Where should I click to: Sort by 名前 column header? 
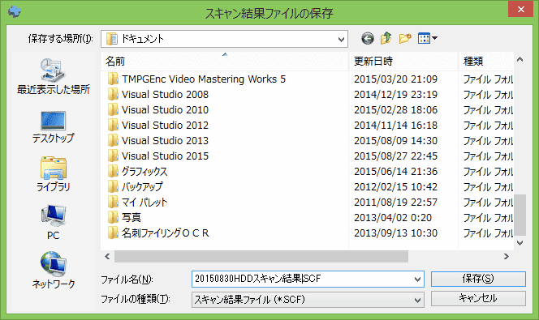(x=225, y=61)
